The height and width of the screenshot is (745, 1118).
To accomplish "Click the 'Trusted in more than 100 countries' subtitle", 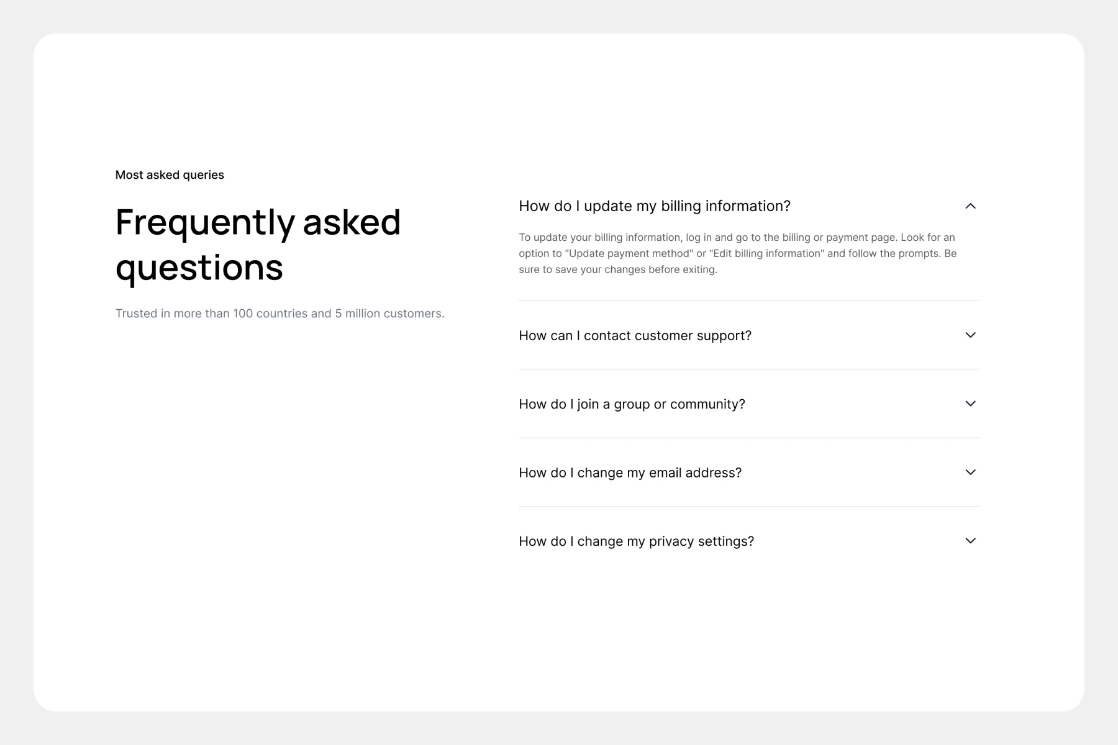I will [279, 314].
